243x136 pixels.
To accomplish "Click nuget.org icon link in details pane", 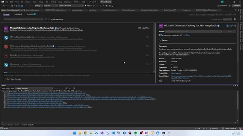I will coord(231,26).
